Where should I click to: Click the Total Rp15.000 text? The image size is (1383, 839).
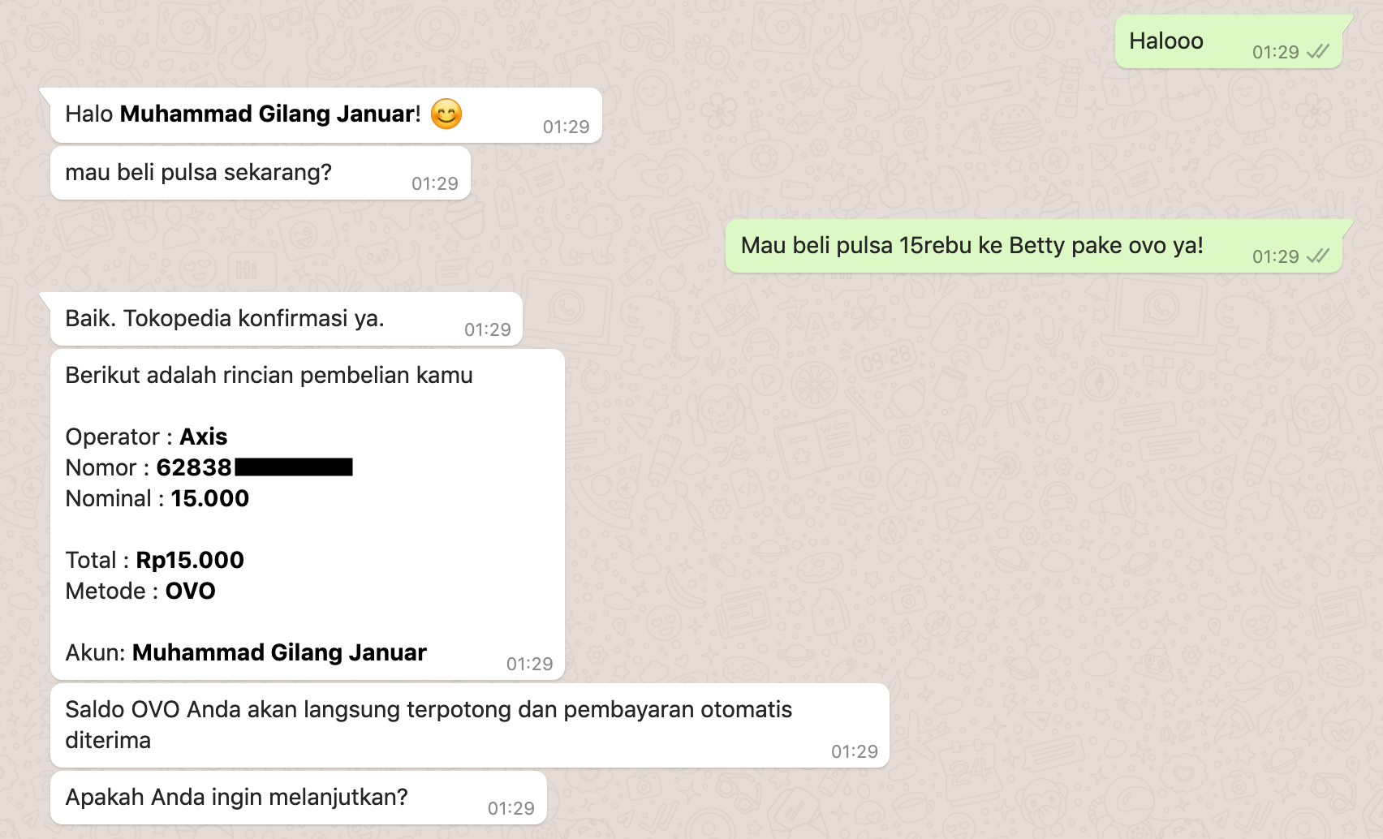(x=155, y=560)
